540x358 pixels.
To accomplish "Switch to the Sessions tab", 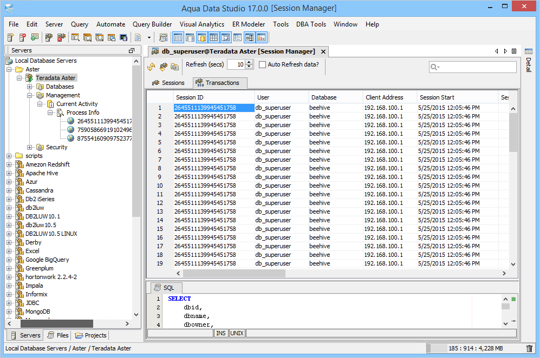I will click(x=169, y=83).
